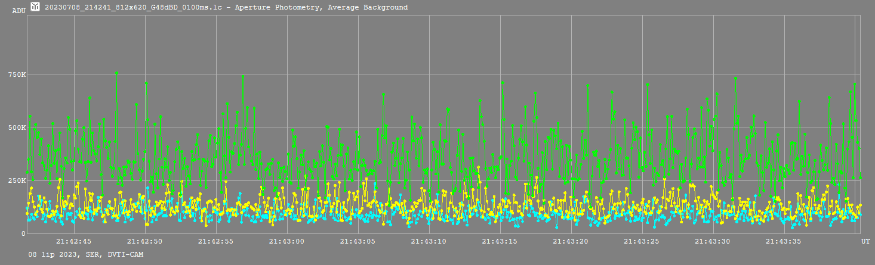Click the light-curve file title text
Viewport: 875px width, 265px height.
tap(226, 8)
